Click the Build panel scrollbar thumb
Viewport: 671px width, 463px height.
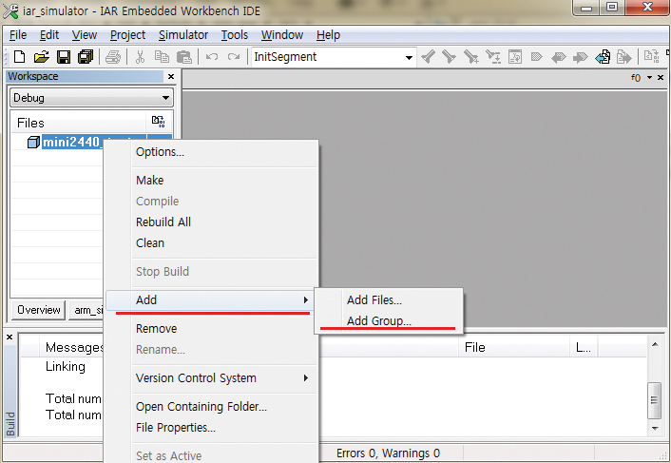(654, 400)
